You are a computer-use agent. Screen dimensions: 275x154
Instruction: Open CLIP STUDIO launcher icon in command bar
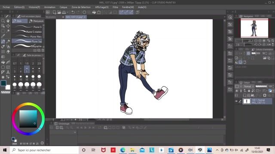tap(48, 12)
